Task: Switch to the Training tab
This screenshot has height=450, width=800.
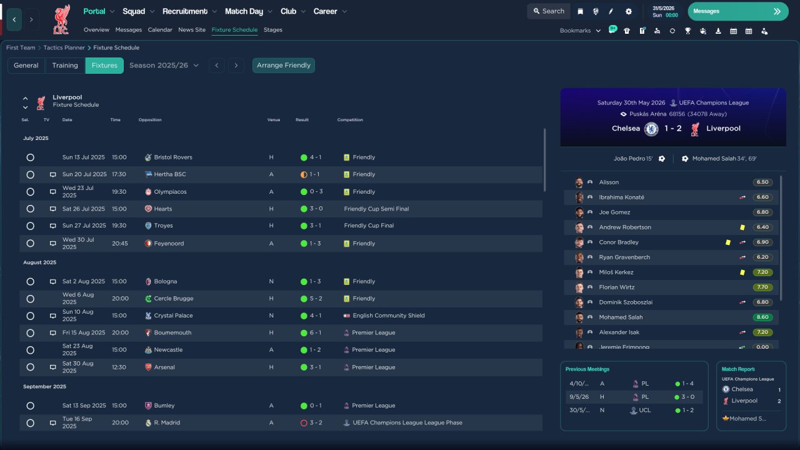Action: 65,66
